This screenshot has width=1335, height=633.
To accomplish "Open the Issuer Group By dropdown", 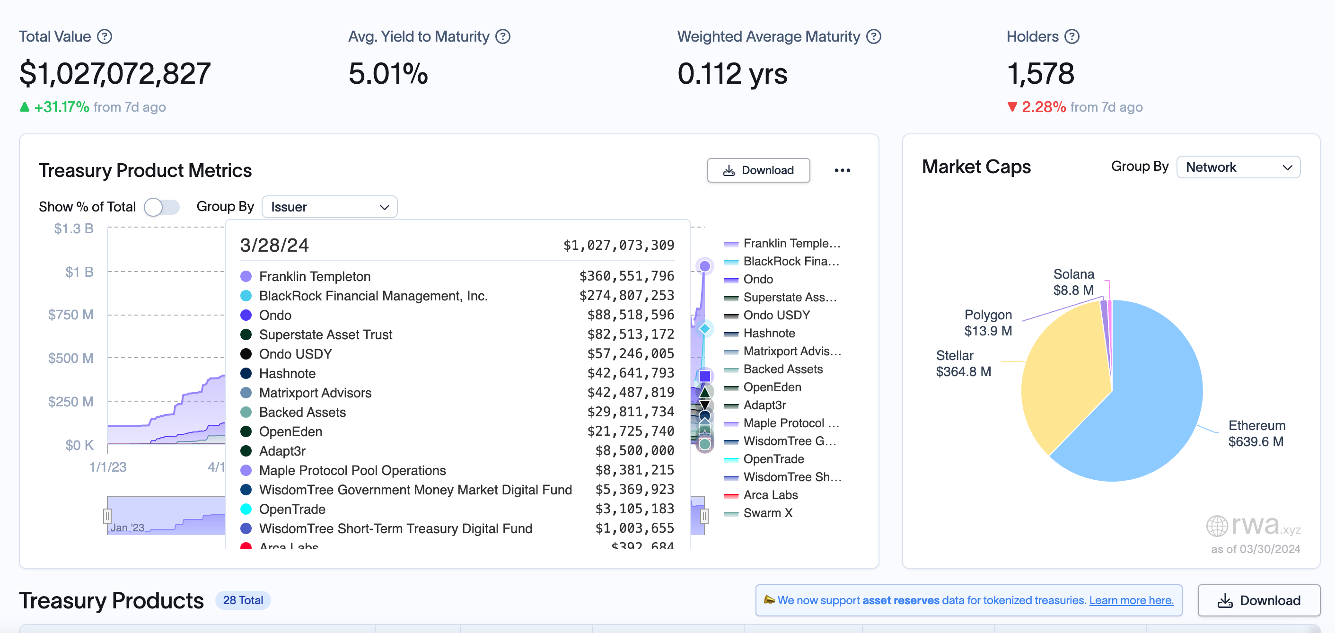I will tap(329, 207).
